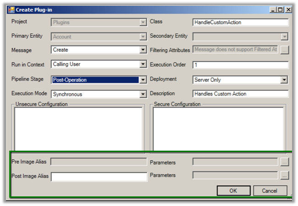Expand the Message dropdown set to Create
298x206 pixels.
(x=143, y=50)
